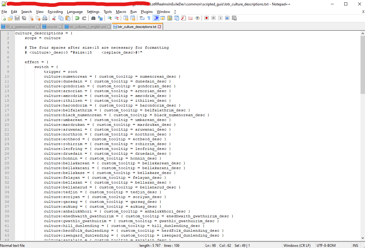Zoom out with magnifier minus icon
This screenshot has width=365, height=248.
(x=116, y=18)
